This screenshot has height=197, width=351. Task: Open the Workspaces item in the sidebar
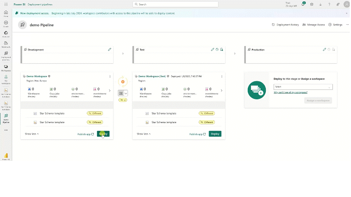tap(6, 68)
